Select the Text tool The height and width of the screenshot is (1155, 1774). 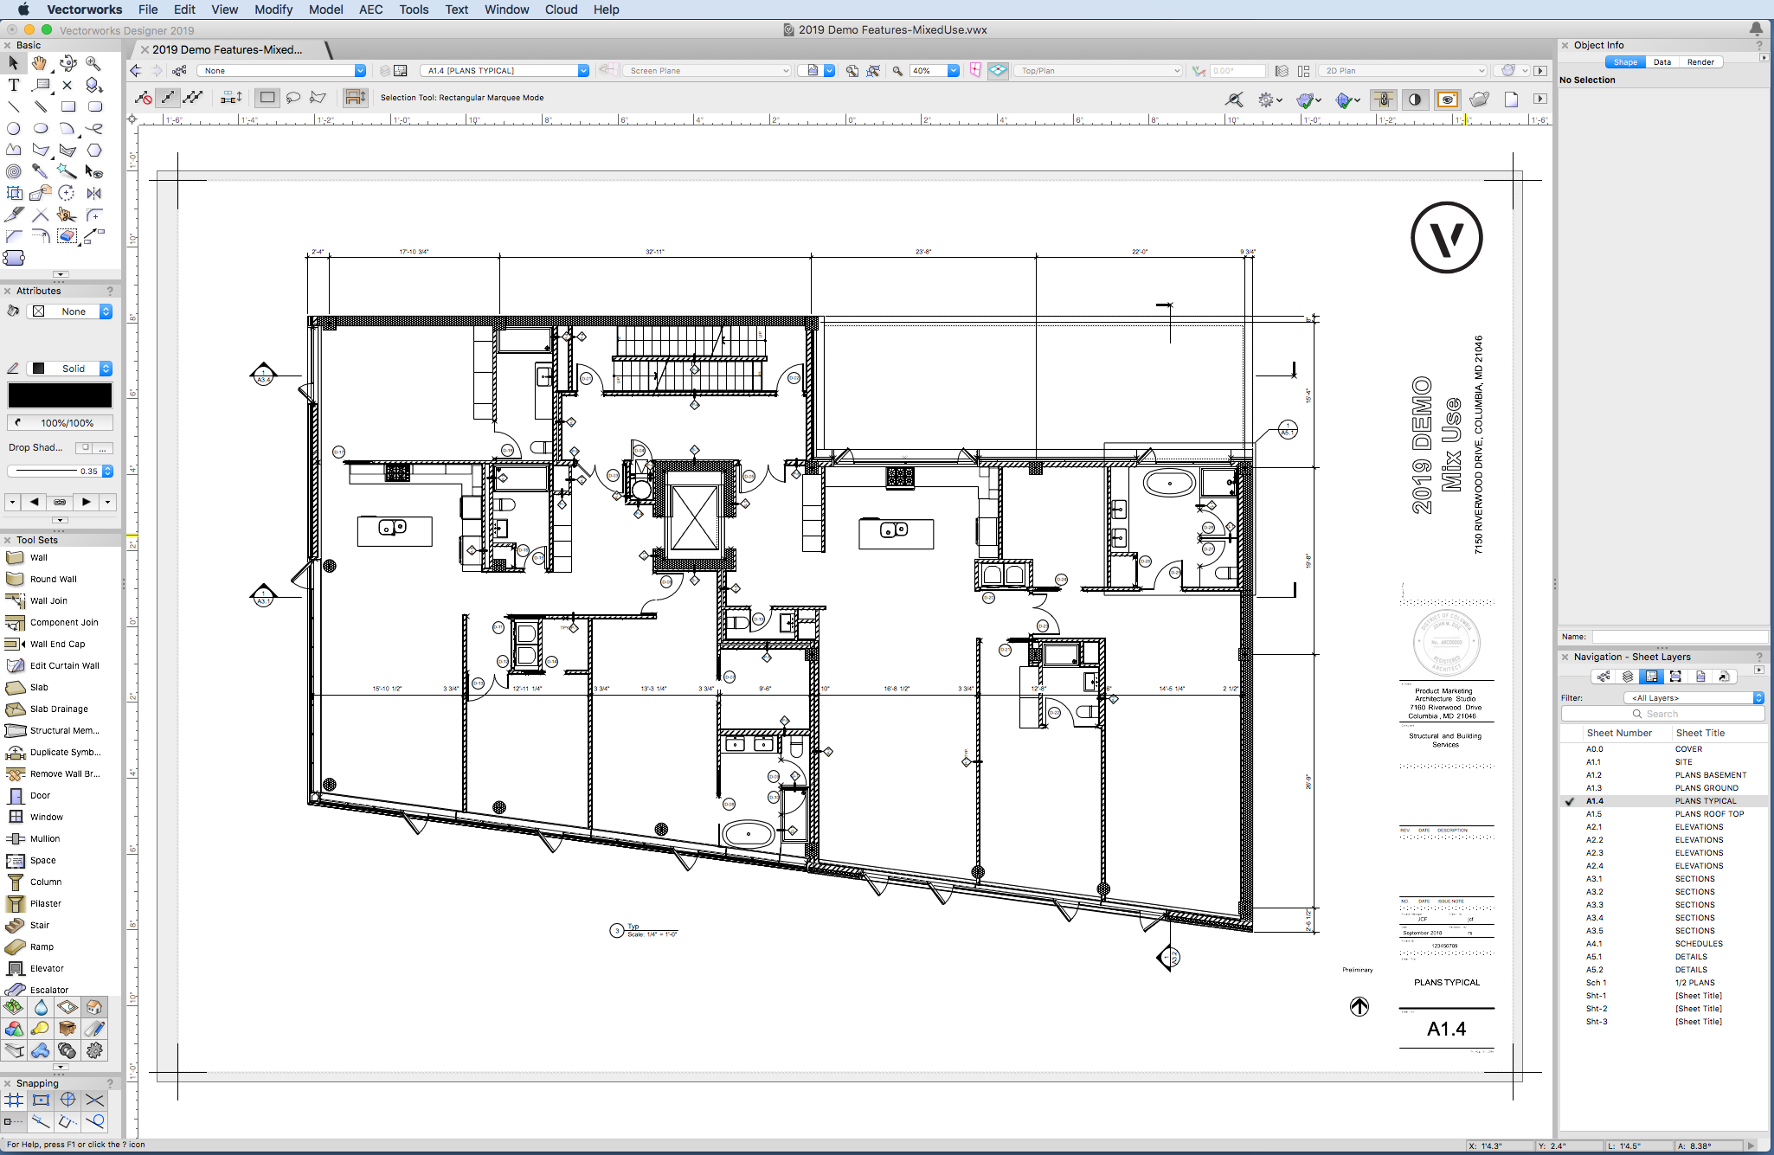(14, 85)
